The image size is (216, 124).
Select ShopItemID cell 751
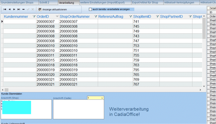(146, 51)
